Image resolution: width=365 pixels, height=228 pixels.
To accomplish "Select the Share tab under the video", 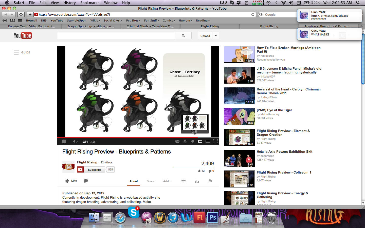I will coord(151,181).
